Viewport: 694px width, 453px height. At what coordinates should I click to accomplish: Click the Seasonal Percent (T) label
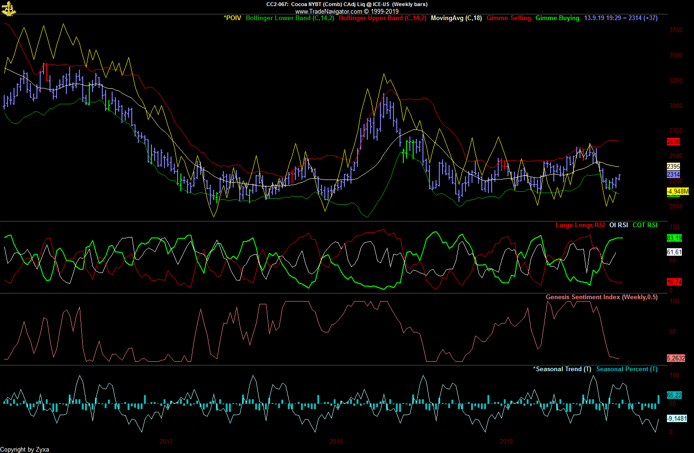point(627,369)
